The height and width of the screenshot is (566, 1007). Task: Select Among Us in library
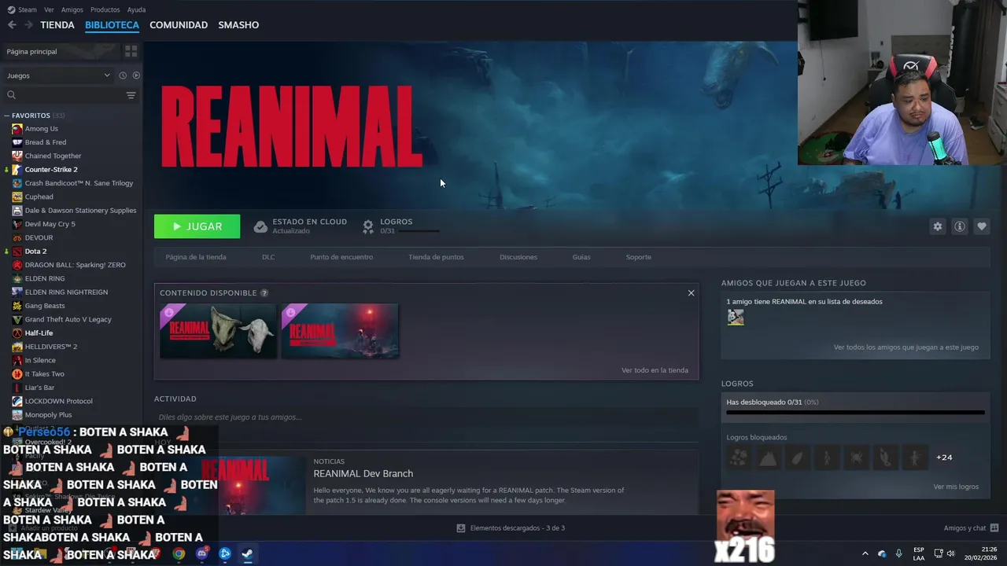coord(41,129)
